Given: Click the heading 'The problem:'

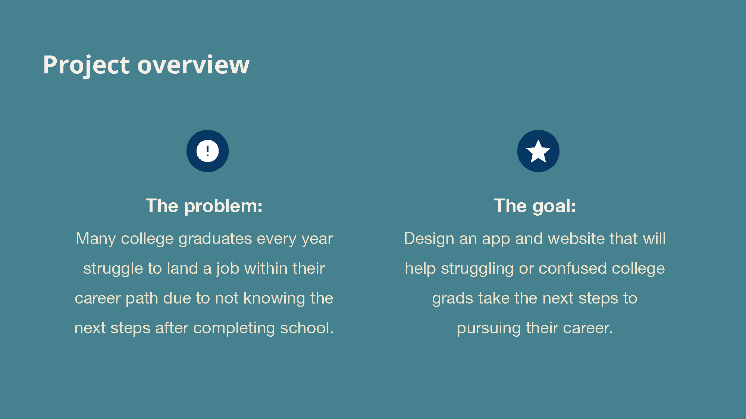Looking at the screenshot, I should coord(204,206).
